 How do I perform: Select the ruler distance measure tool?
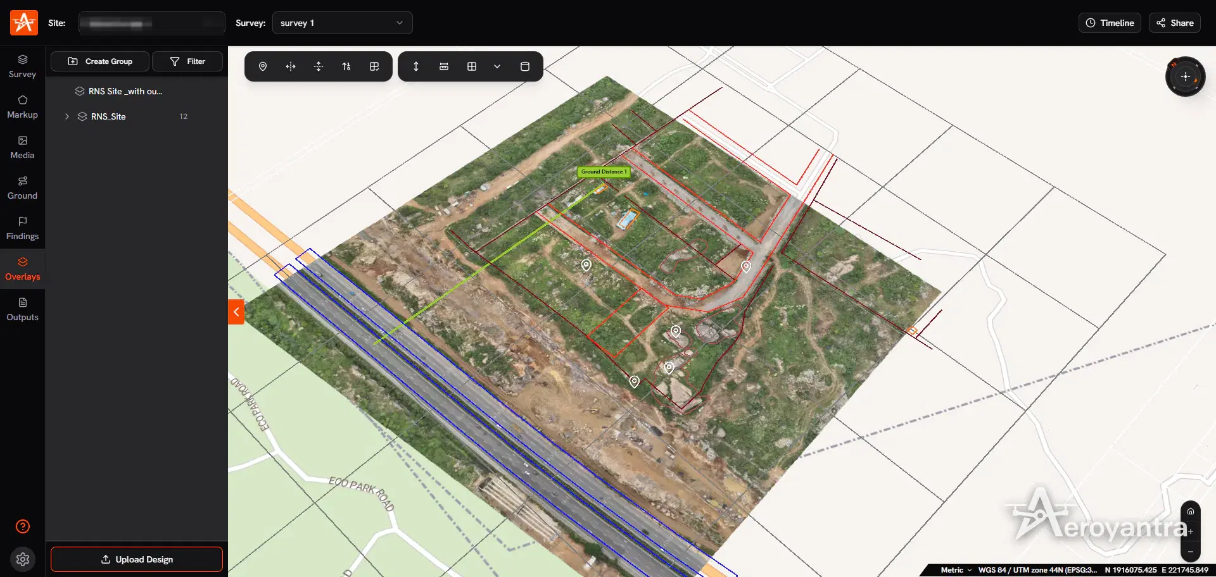pyautogui.click(x=444, y=66)
